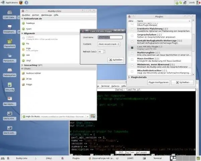The image size is (201, 161).
Task: Switch to Buddy-Liste in bottom taskbar
Action: coord(21,158)
